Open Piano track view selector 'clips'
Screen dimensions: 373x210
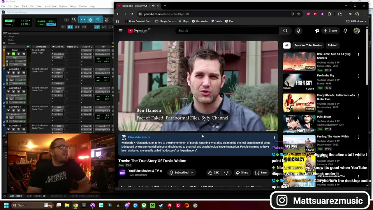pyautogui.click(x=16, y=58)
